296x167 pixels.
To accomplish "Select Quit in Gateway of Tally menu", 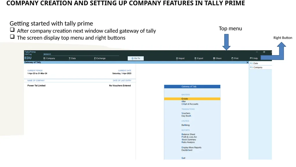I will pyautogui.click(x=183, y=158).
